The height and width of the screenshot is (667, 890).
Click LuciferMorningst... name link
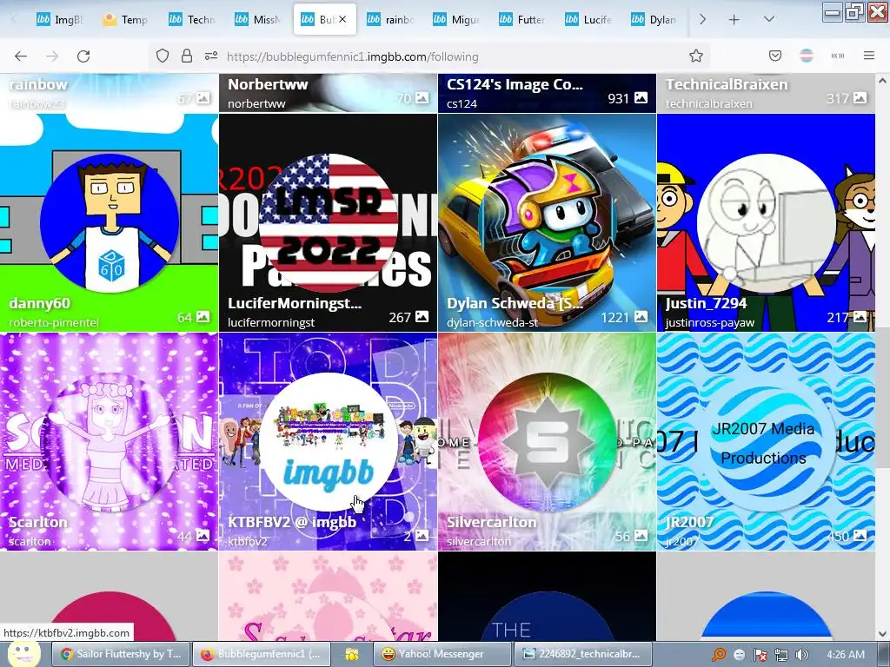(294, 303)
